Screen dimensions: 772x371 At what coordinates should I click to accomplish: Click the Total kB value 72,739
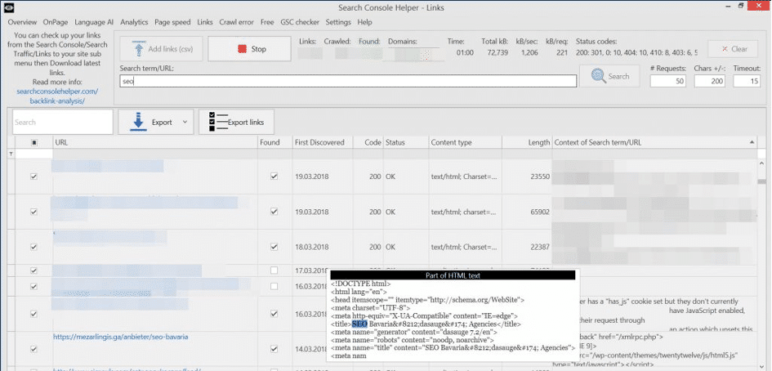tap(497, 53)
